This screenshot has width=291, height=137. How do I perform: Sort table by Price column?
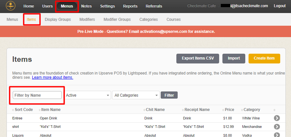click(229, 110)
